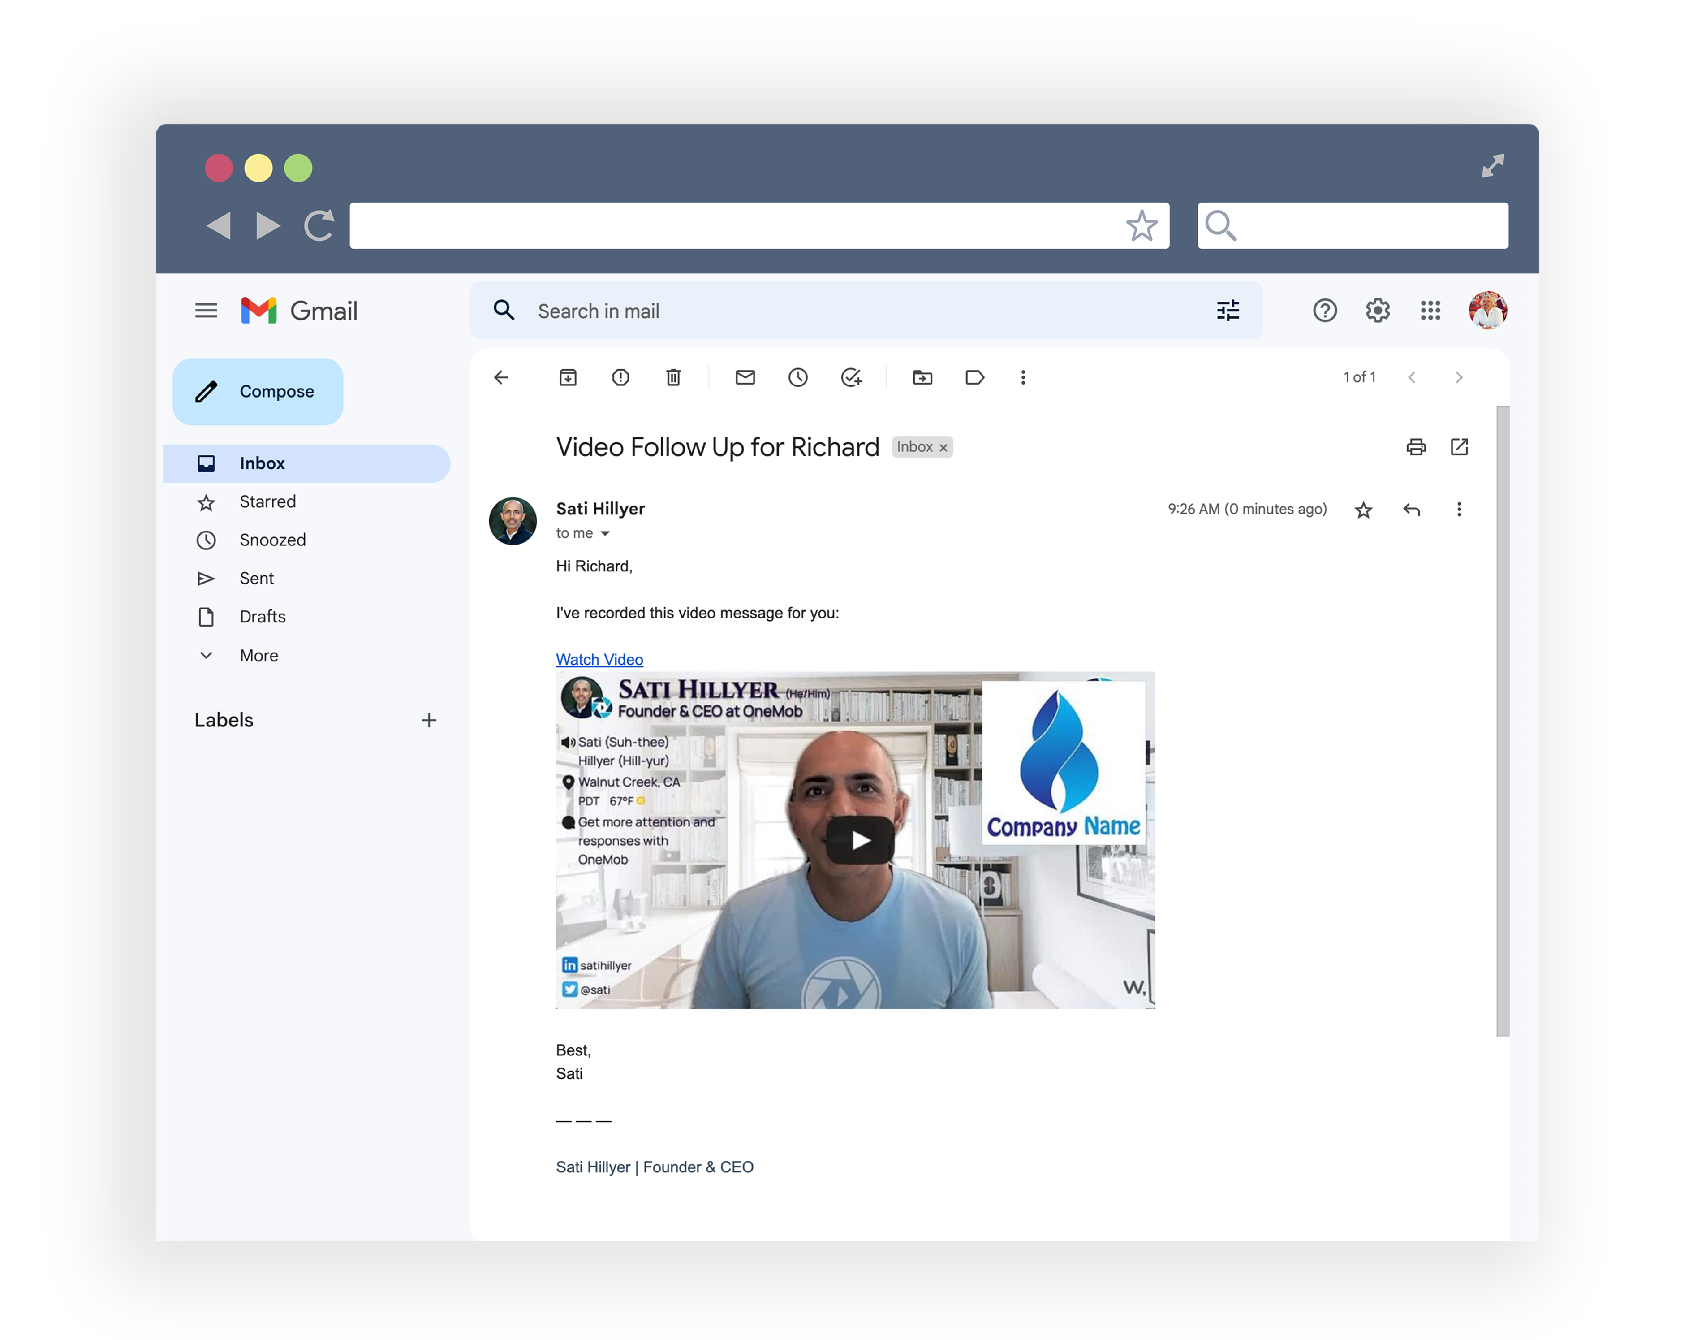Open the print view icon
Screen dimensions: 1693x1340
[1415, 447]
